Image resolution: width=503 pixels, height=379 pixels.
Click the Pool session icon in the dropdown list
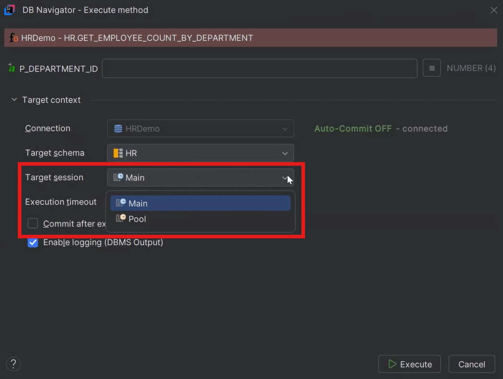(120, 219)
